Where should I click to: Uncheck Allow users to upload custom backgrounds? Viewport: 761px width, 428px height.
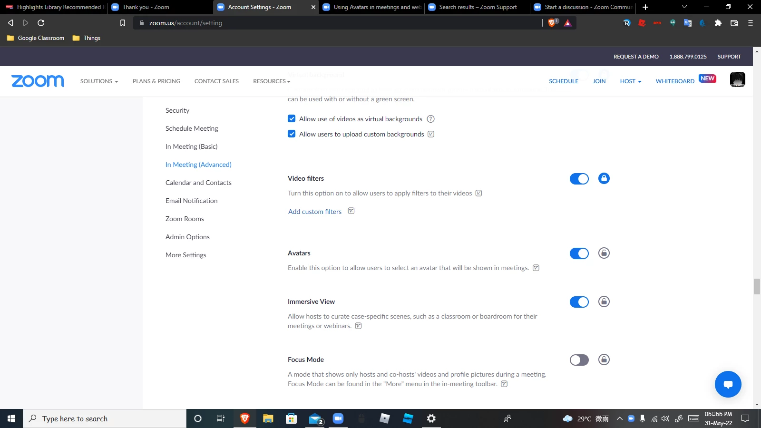pyautogui.click(x=292, y=134)
